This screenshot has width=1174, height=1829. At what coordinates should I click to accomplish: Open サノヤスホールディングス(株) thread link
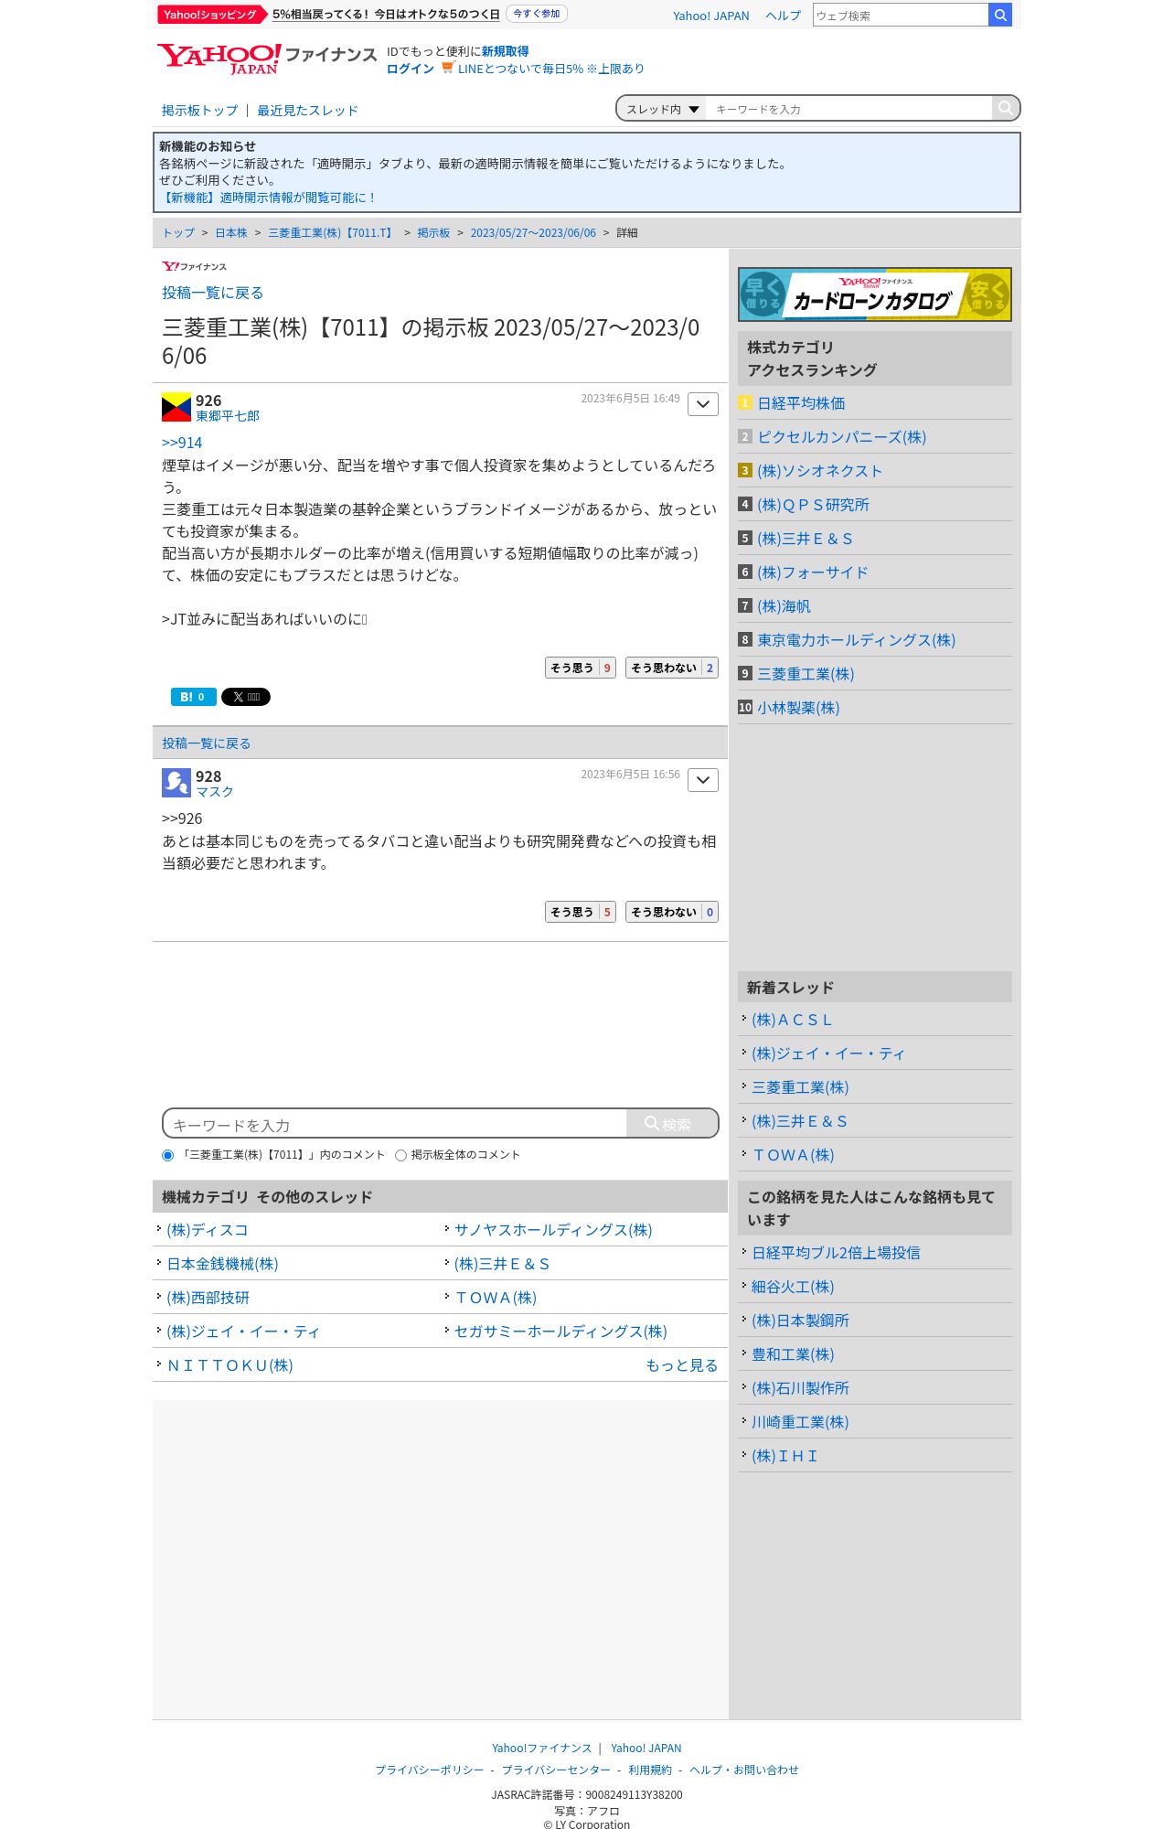pyautogui.click(x=553, y=1230)
